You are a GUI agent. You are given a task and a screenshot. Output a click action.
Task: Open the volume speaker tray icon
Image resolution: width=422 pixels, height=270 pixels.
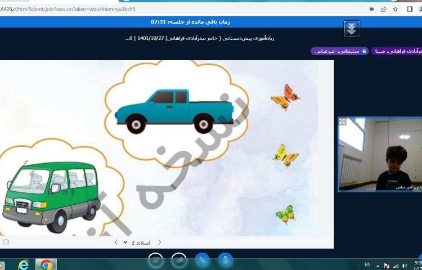(x=404, y=266)
